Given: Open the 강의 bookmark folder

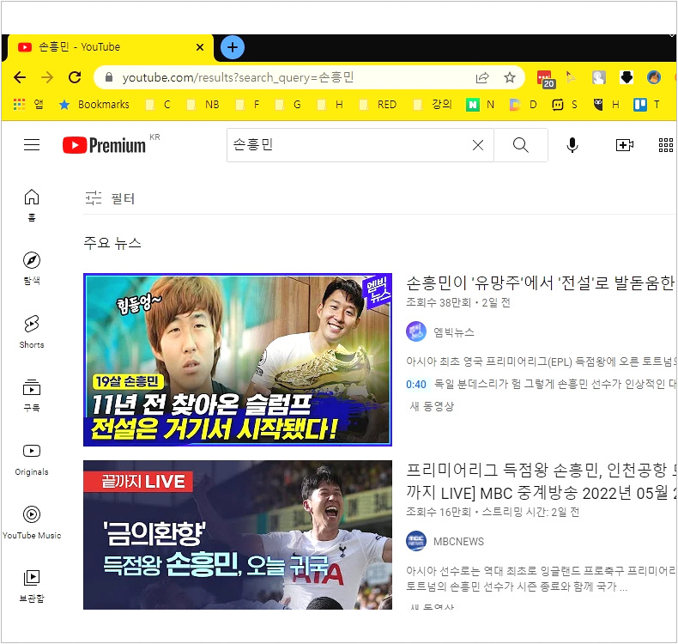Looking at the screenshot, I should pos(433,104).
